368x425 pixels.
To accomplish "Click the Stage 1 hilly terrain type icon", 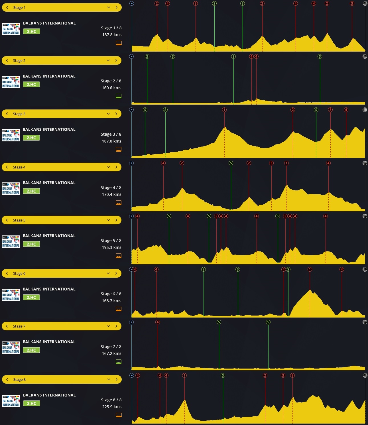I will click(119, 43).
